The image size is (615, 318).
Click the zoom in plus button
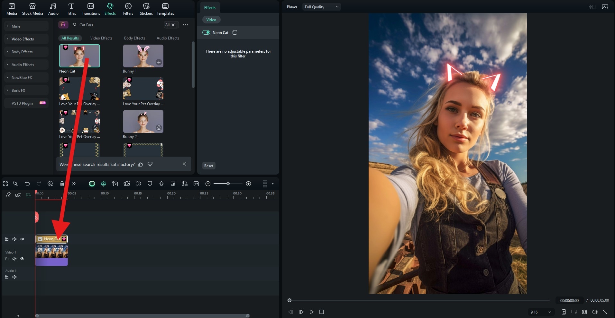click(x=248, y=184)
